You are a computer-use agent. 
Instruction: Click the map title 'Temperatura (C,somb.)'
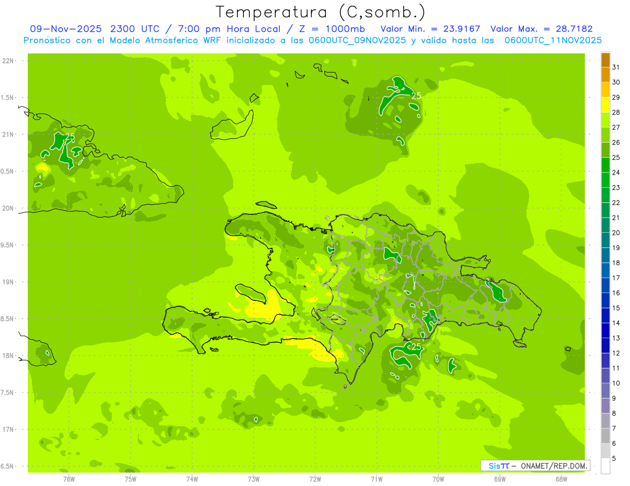click(321, 13)
